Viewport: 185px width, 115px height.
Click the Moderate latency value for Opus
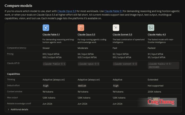(x=83, y=48)
